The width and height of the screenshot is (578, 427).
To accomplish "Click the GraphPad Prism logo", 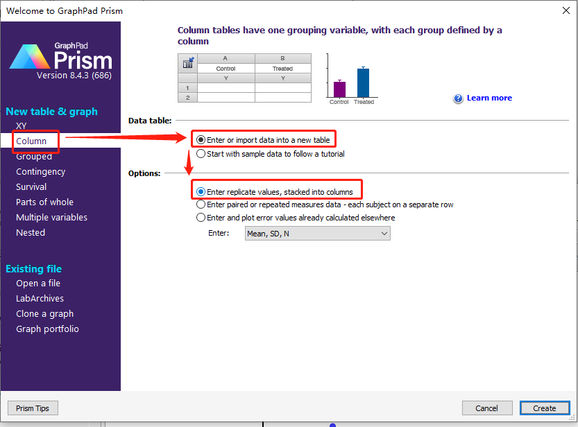I will (x=60, y=56).
